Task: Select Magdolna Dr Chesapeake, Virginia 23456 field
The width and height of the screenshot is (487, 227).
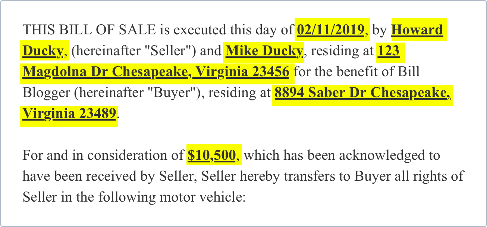Action: (x=156, y=72)
